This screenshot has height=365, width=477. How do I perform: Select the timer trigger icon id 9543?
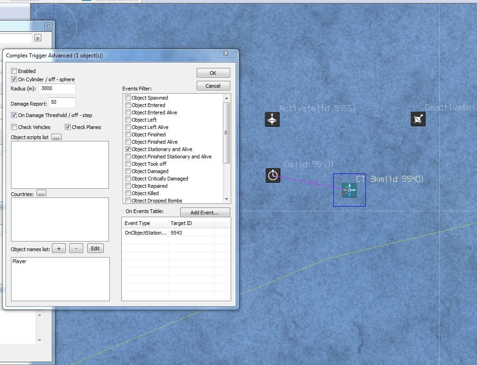273,175
